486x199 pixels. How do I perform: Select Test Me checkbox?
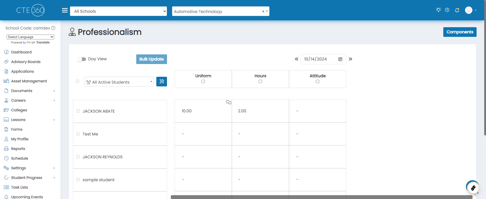click(78, 134)
